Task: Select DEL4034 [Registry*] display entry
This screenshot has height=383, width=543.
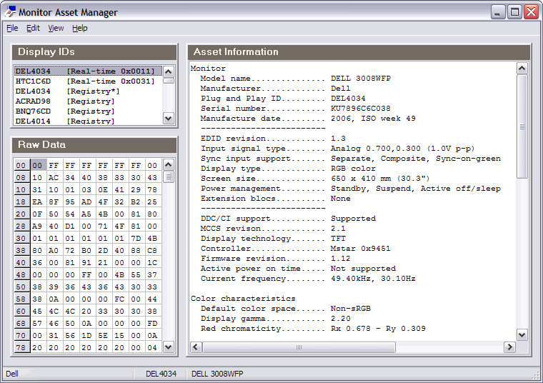Action: (x=88, y=91)
